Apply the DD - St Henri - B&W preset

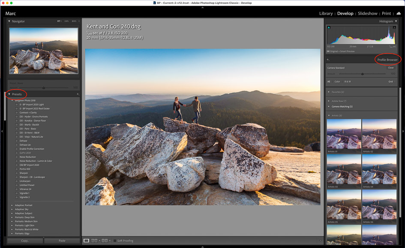click(x=30, y=133)
